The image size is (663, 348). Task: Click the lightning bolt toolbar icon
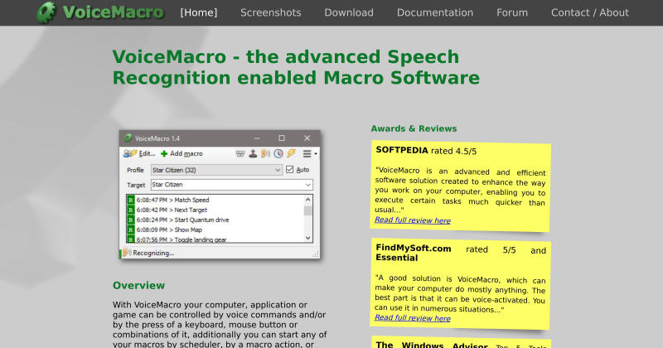[292, 153]
